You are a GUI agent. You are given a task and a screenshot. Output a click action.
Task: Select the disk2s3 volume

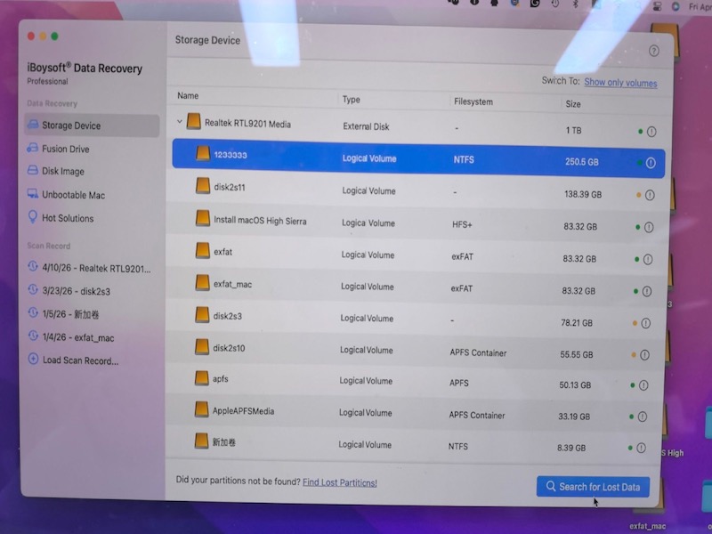tap(415, 319)
